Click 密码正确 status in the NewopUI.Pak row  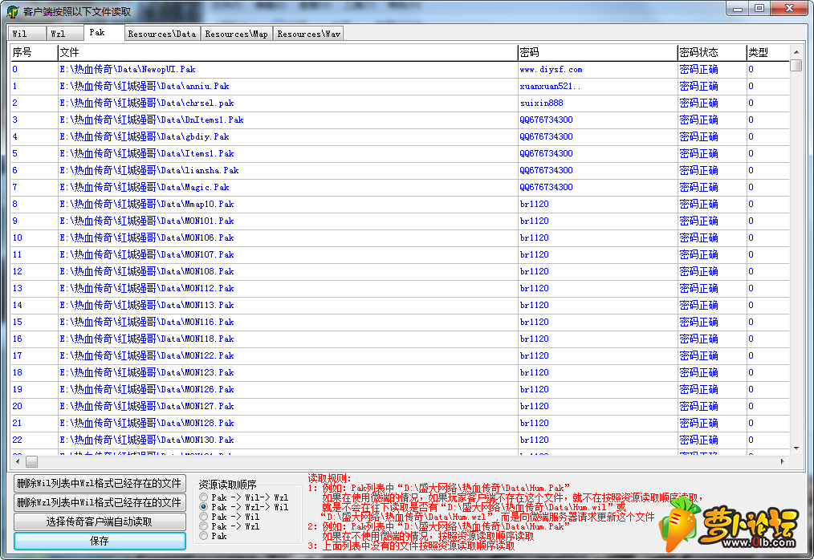click(x=698, y=70)
